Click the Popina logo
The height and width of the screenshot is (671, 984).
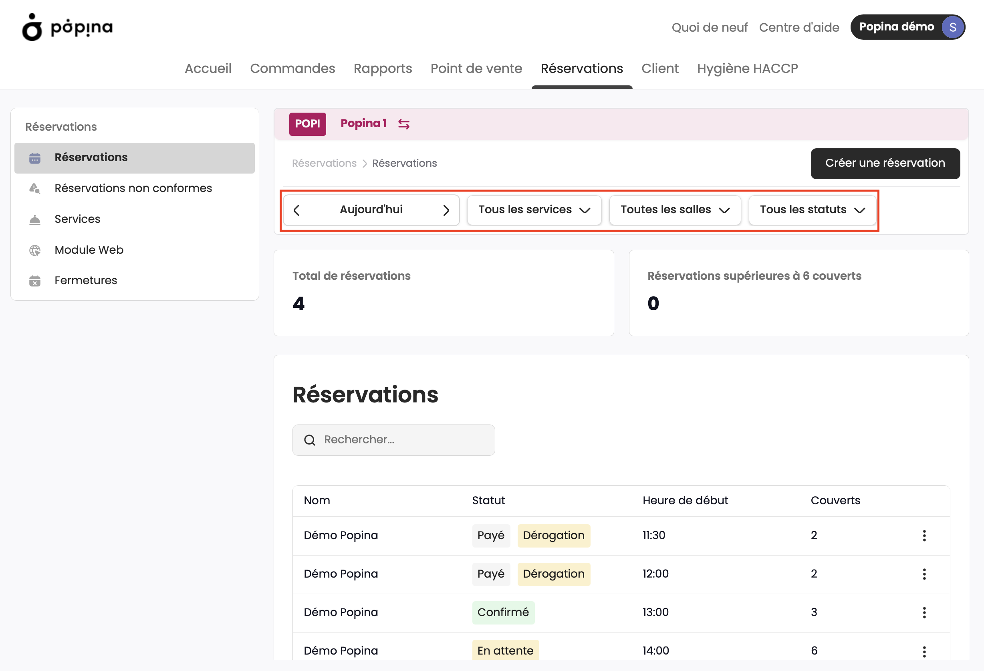[67, 27]
